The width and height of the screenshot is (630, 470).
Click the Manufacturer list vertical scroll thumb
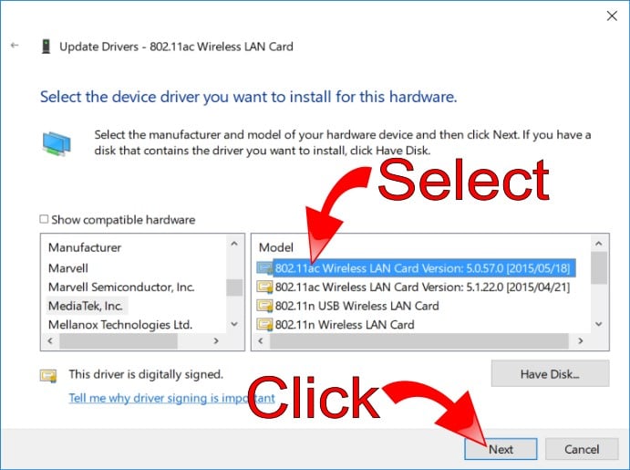[x=234, y=287]
